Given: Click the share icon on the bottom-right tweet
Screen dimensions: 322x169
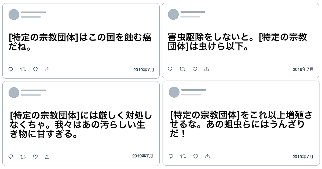Looking at the screenshot, I should coord(207,156).
